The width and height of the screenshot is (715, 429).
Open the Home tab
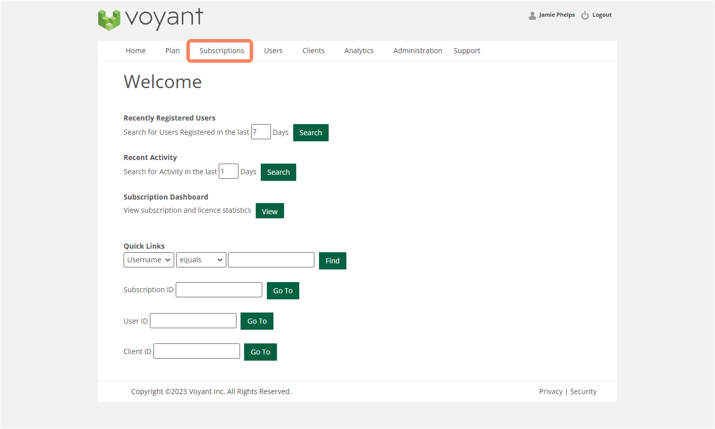[136, 51]
